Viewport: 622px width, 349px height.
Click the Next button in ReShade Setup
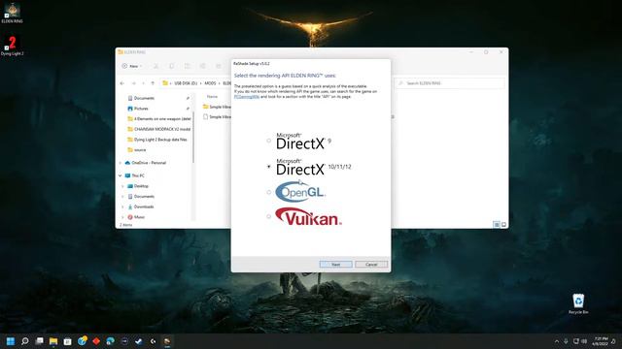coord(335,265)
